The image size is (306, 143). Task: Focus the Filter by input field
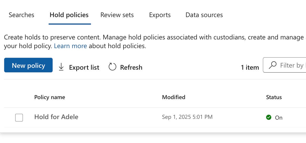click(291, 65)
